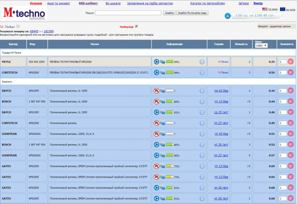Open Каталог по Автомобілям menu
Image resolution: width=297 pixels, height=204 pixels.
pos(207,3)
